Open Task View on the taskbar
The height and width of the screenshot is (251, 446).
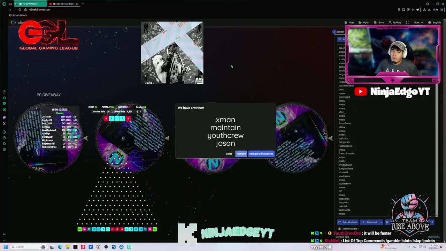tap(52, 247)
